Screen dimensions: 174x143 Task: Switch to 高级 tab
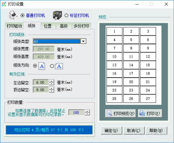[64, 26]
